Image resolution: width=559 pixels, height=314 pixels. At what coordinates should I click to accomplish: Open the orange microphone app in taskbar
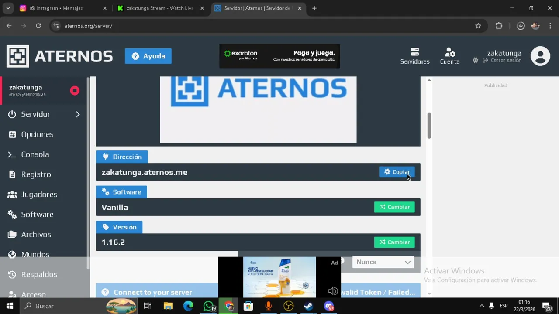[x=268, y=306]
